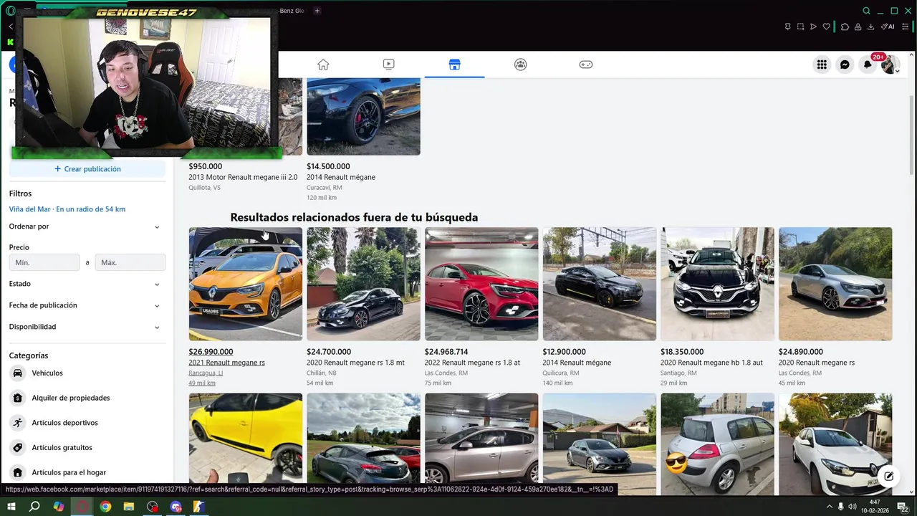Open the Gaming controller tab

click(586, 64)
